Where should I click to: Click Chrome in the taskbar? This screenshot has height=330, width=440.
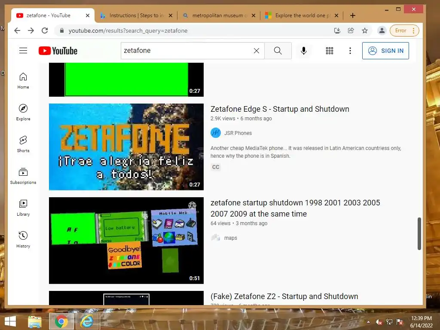(x=61, y=321)
